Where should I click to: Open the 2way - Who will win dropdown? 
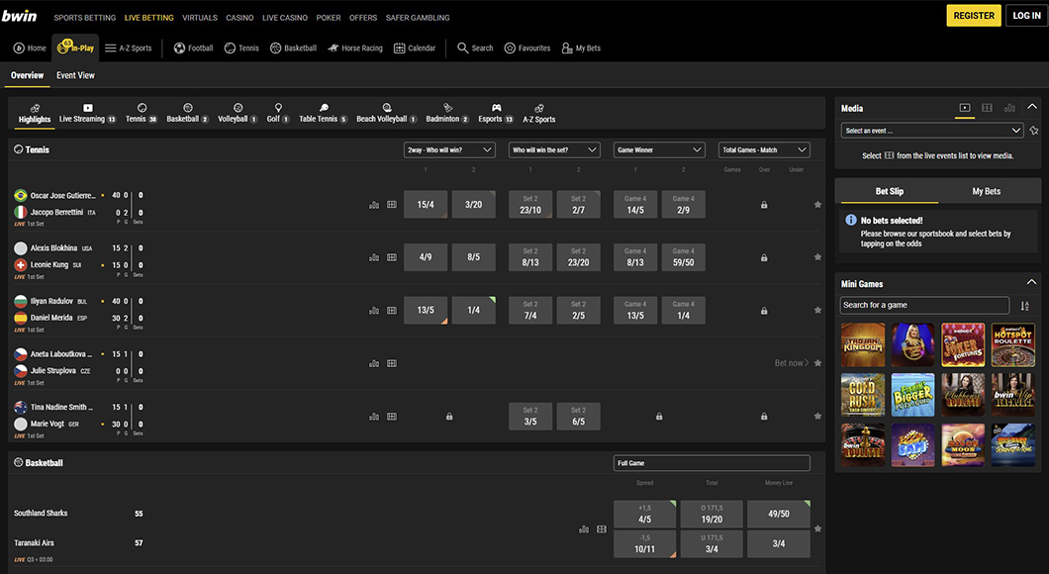click(449, 149)
